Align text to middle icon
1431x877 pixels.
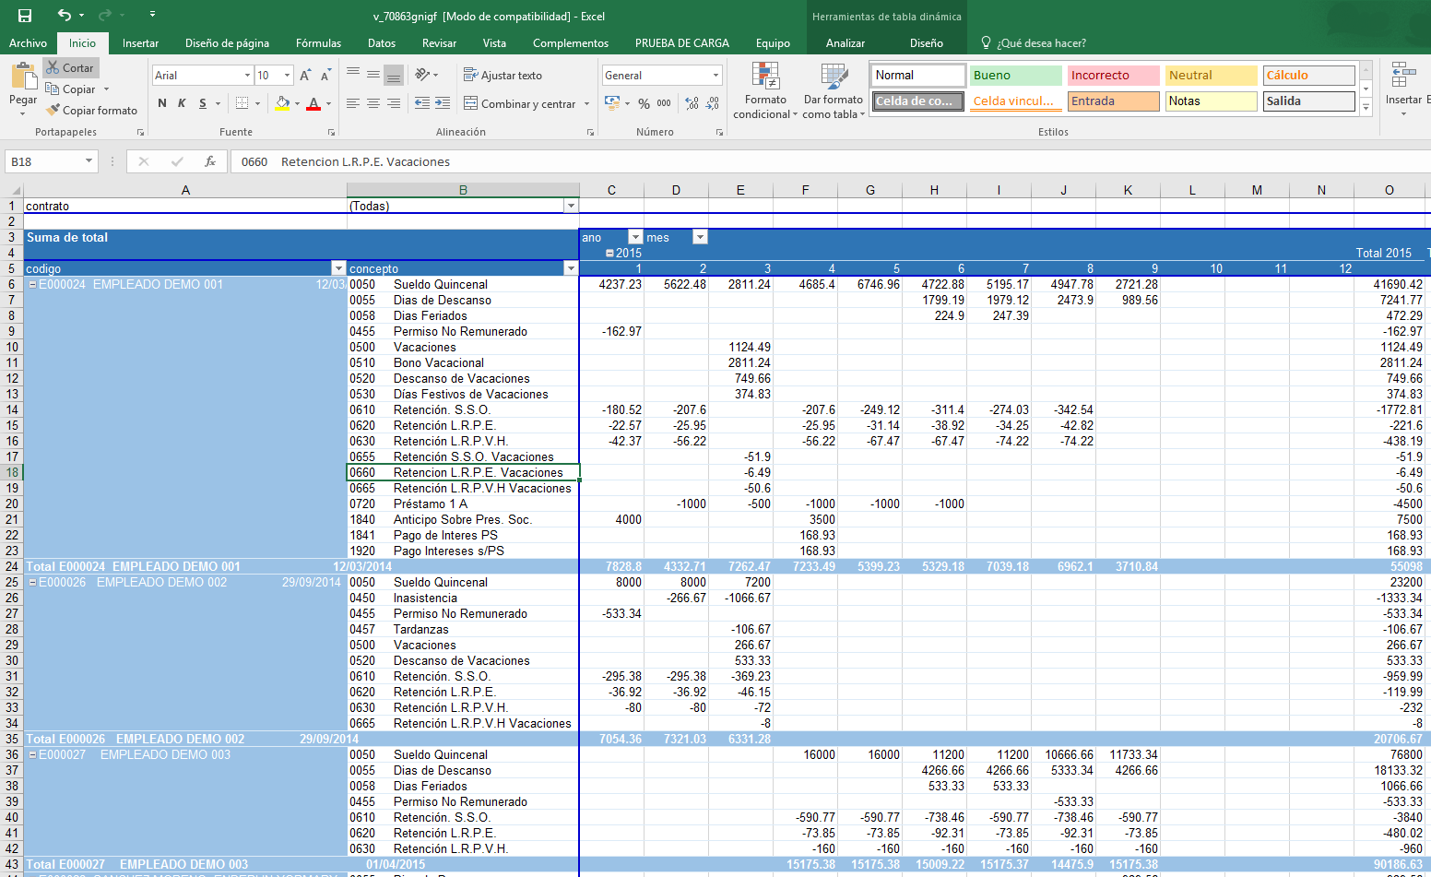click(373, 75)
